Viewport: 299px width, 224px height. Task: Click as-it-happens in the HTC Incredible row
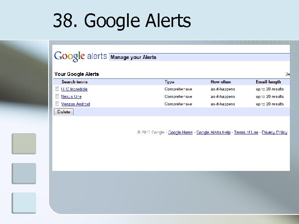point(223,89)
